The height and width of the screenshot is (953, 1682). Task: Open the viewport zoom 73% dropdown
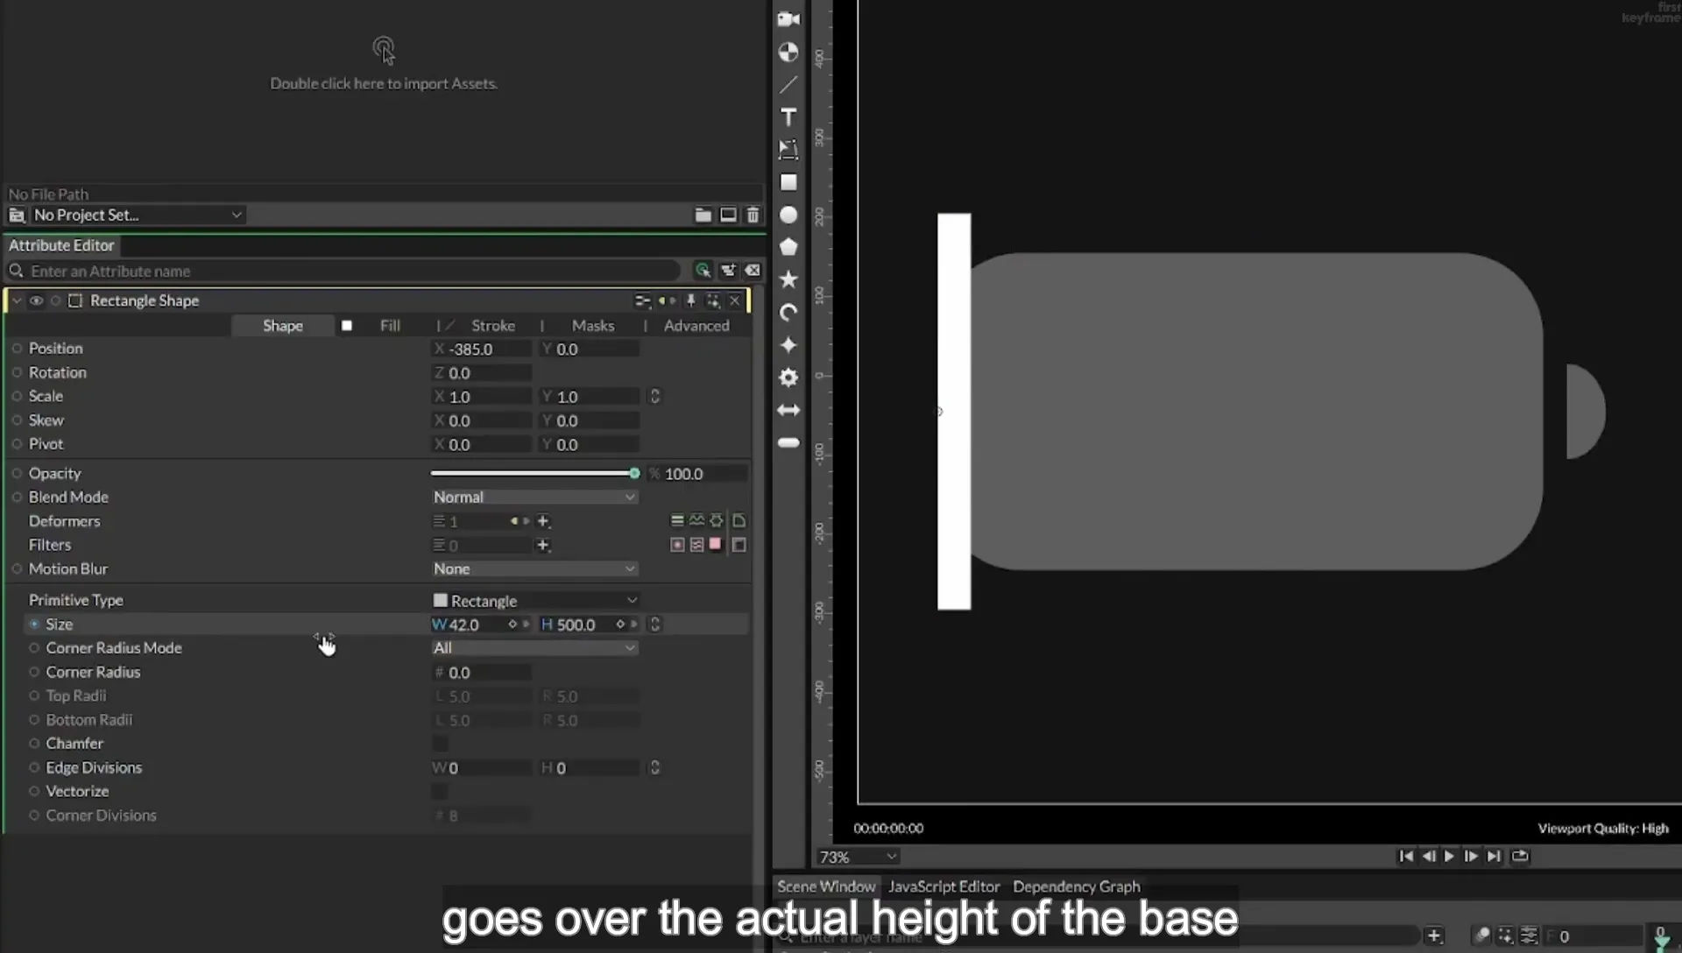857,857
